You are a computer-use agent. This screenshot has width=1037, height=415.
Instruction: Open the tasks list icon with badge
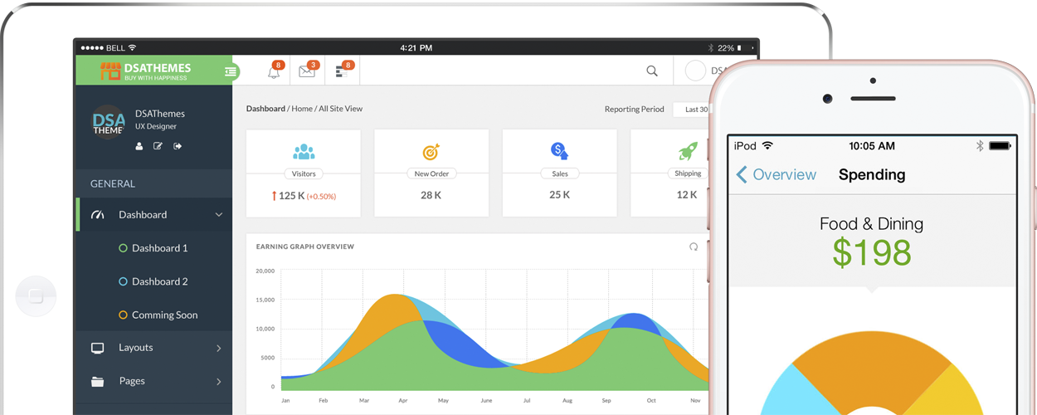341,71
